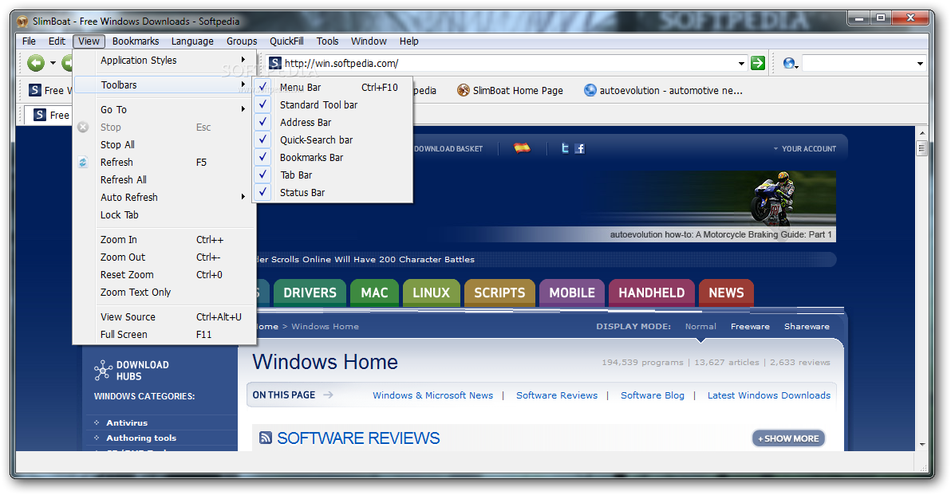Open the Software Reviews page link
The height and width of the screenshot is (495, 951).
tap(557, 395)
